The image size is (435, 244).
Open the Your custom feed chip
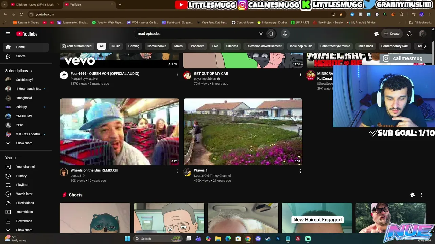point(76,46)
